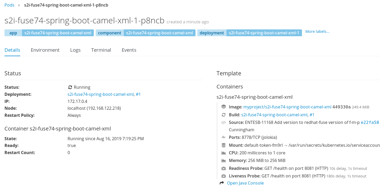The height and width of the screenshot is (189, 380).
Task: Click the Running status refresh icon
Action: coord(70,87)
